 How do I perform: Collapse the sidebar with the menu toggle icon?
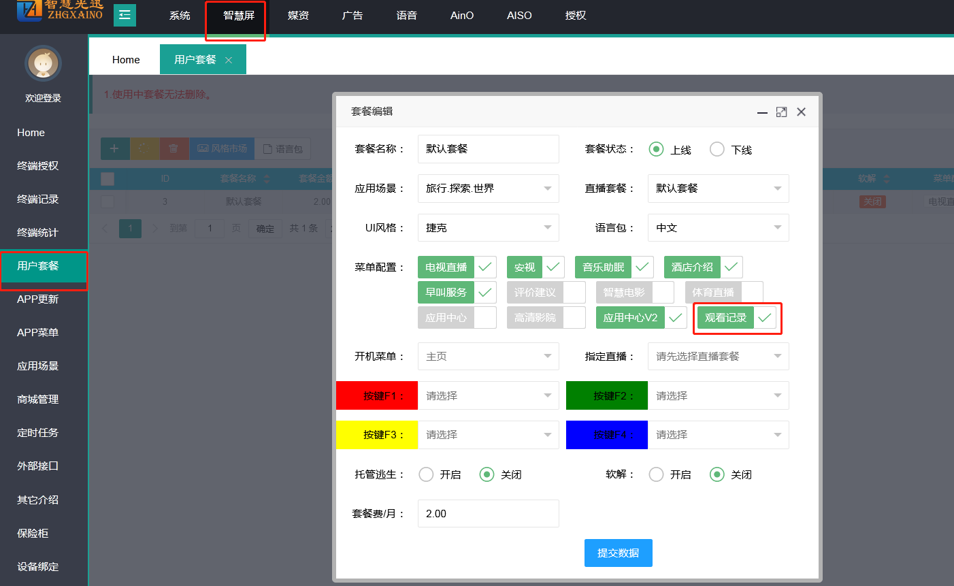pyautogui.click(x=125, y=15)
